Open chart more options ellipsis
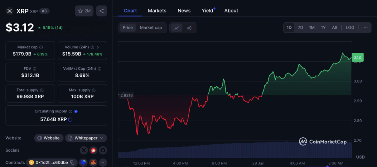This screenshot has width=377, height=167. (x=366, y=28)
